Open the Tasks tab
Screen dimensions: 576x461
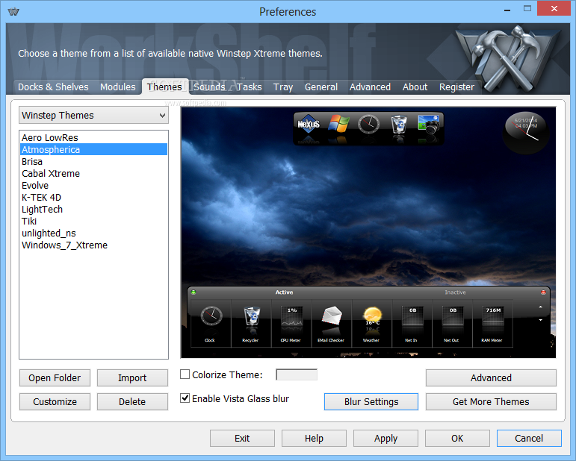[x=249, y=87]
